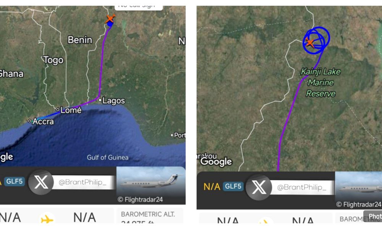Select the Lagos city marker

100,100
